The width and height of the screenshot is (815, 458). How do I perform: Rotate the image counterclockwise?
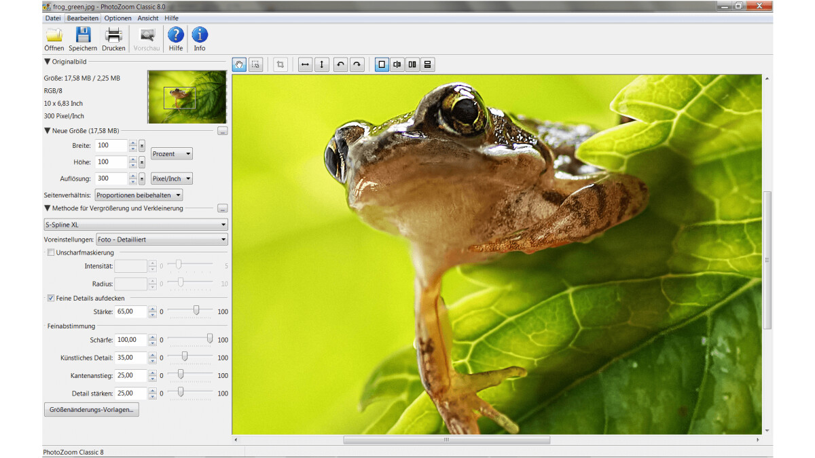point(341,64)
